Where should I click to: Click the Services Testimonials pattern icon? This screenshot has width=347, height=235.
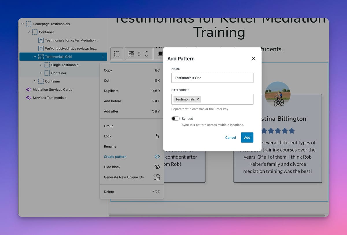28,98
